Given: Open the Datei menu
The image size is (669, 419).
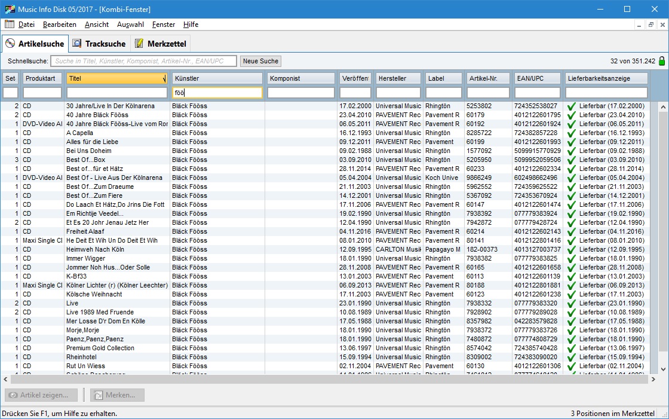Looking at the screenshot, I should point(26,25).
